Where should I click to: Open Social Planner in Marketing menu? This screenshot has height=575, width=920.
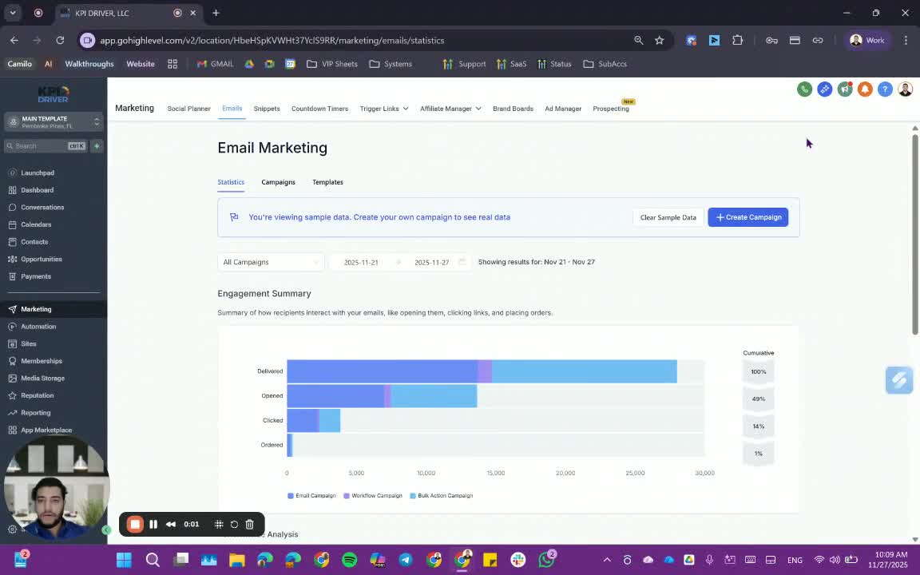pos(189,109)
